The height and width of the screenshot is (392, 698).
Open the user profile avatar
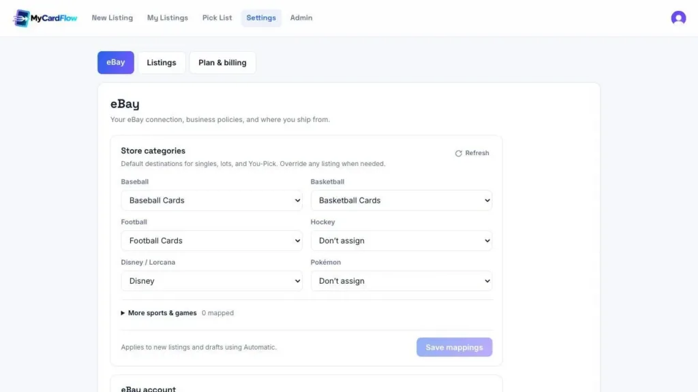coord(678,18)
